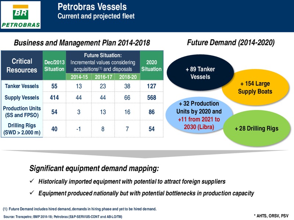Click Supply Vessels 2016-17 value 44
Viewport: 294px width, 220px height.
pyautogui.click(x=103, y=98)
